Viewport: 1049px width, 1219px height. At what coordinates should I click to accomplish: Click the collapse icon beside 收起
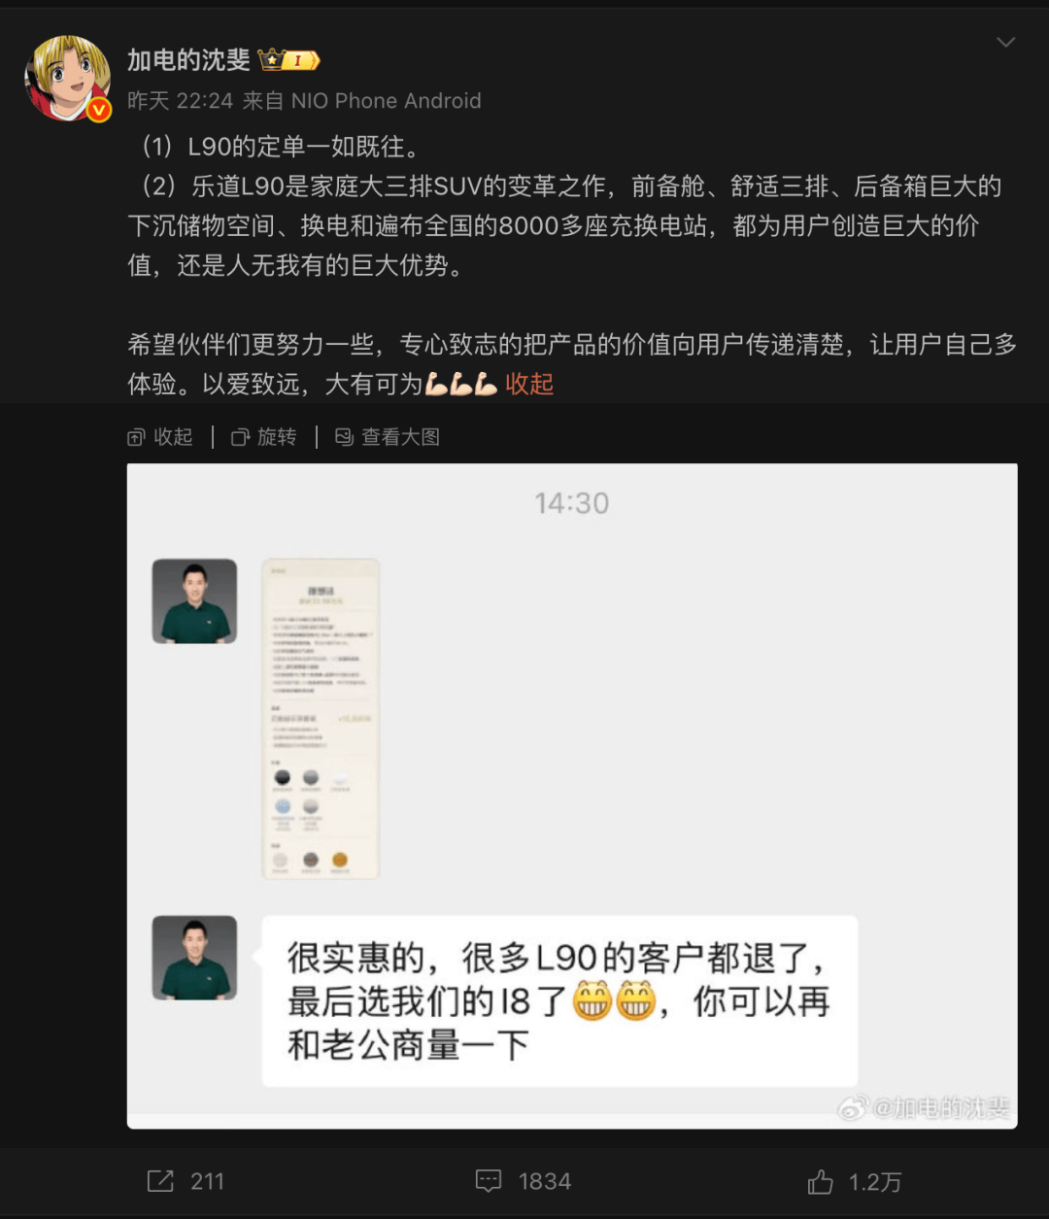[x=136, y=438]
